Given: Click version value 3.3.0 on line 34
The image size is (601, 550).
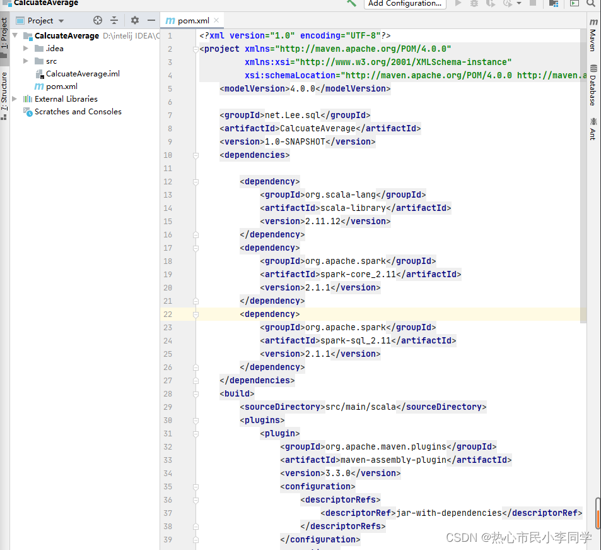Looking at the screenshot, I should 338,473.
